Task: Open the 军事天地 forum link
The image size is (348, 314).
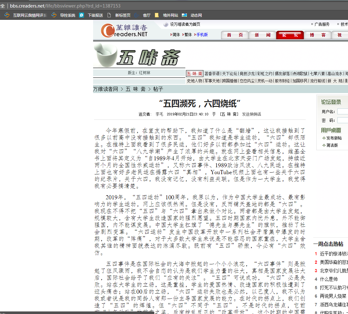Action: point(212,81)
